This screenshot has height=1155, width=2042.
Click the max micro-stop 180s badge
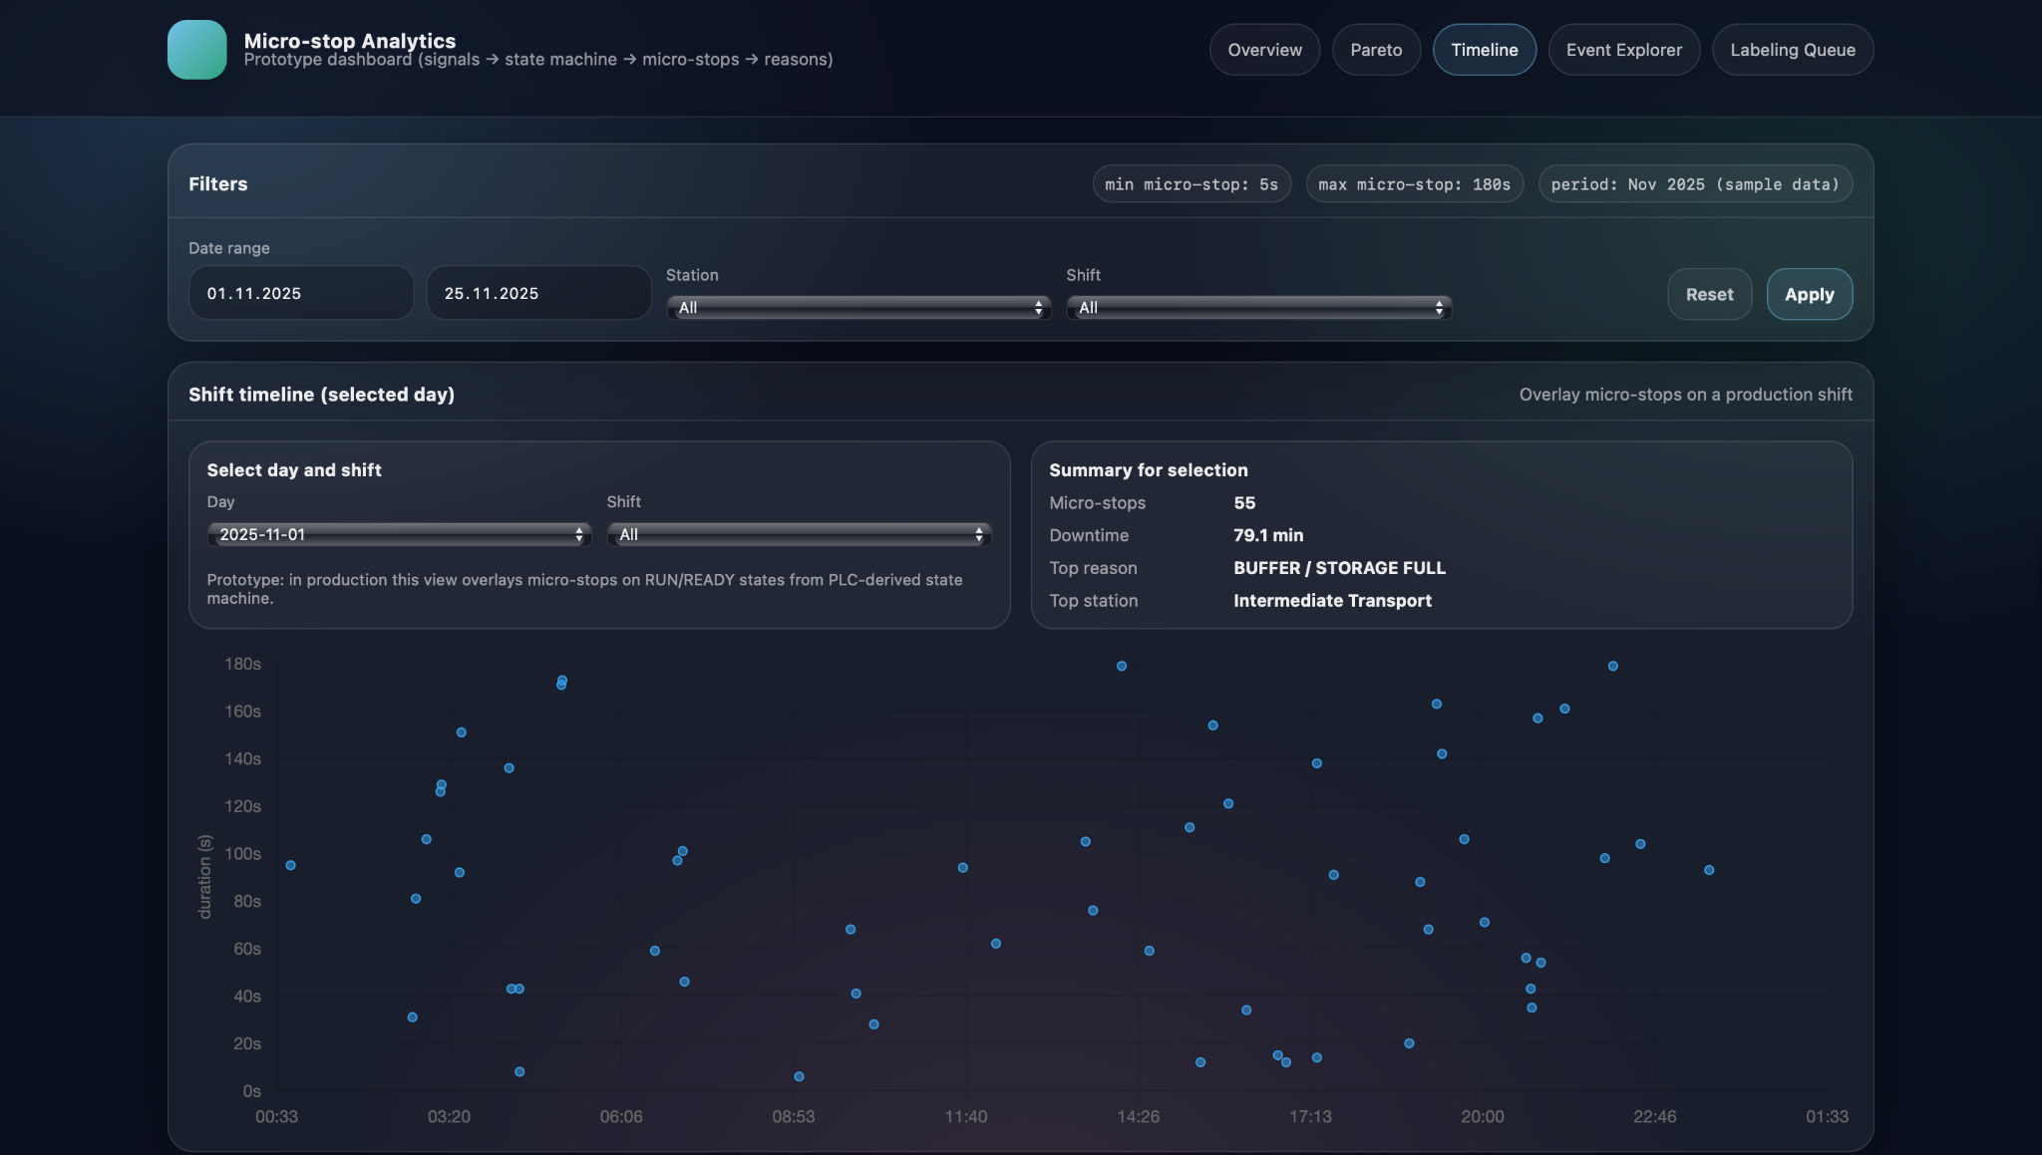[1413, 184]
